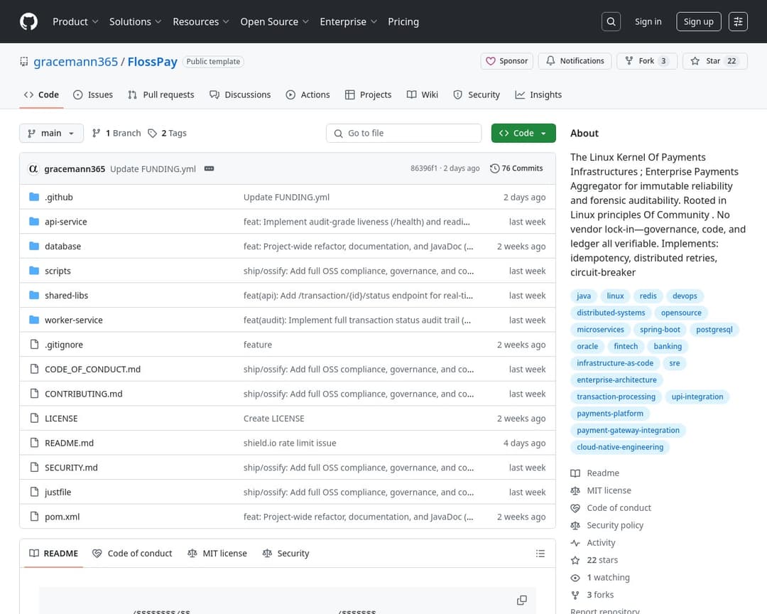Image resolution: width=767 pixels, height=614 pixels.
Task: Open the Discussions tab
Action: (x=240, y=95)
